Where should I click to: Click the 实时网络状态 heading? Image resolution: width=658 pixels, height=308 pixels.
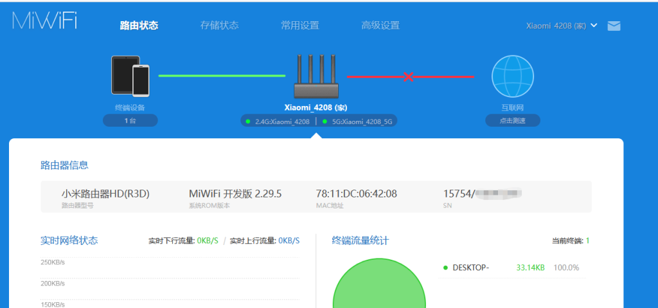tap(69, 240)
